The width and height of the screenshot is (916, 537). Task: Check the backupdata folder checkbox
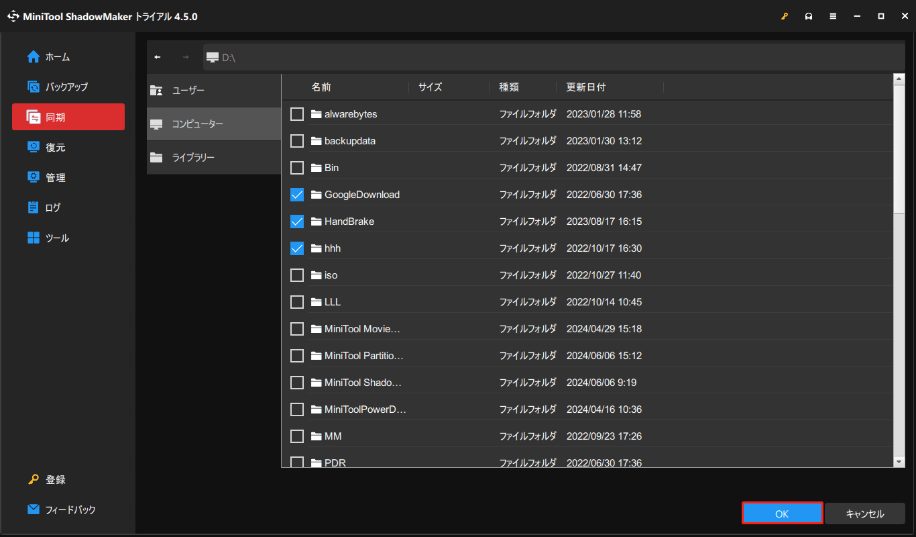coord(297,141)
